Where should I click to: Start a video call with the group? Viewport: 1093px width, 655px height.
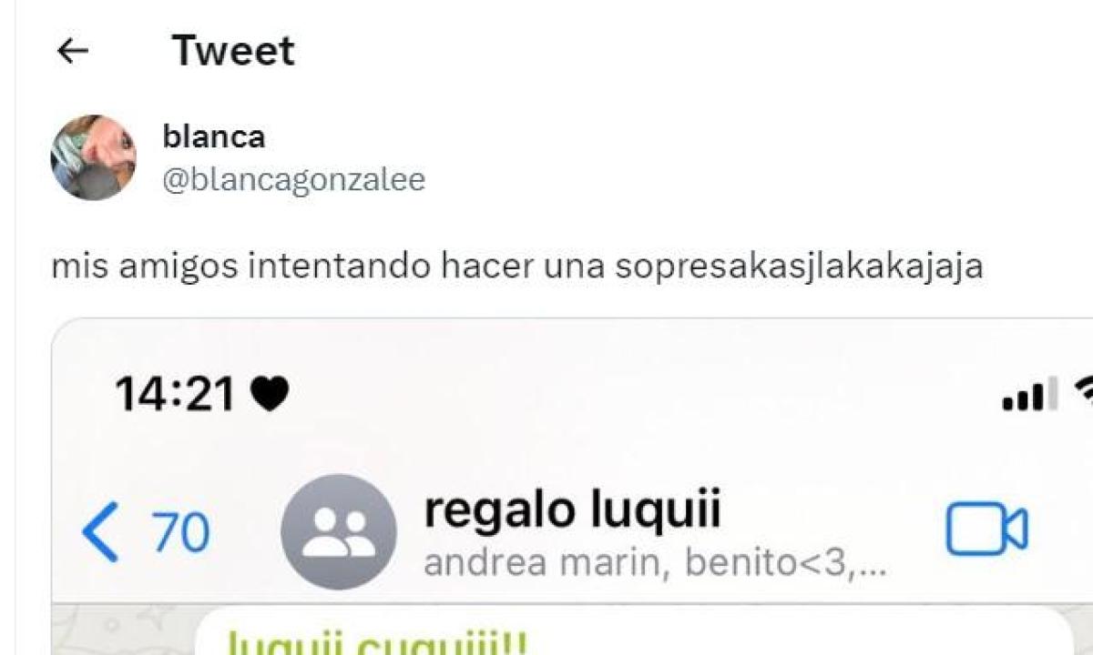click(x=987, y=529)
